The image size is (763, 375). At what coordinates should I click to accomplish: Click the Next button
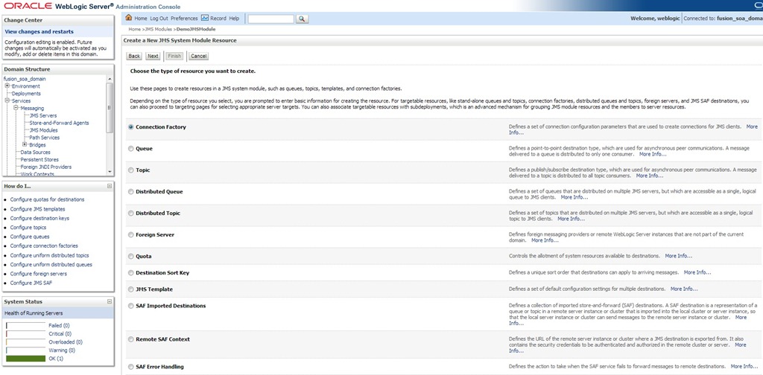(153, 56)
